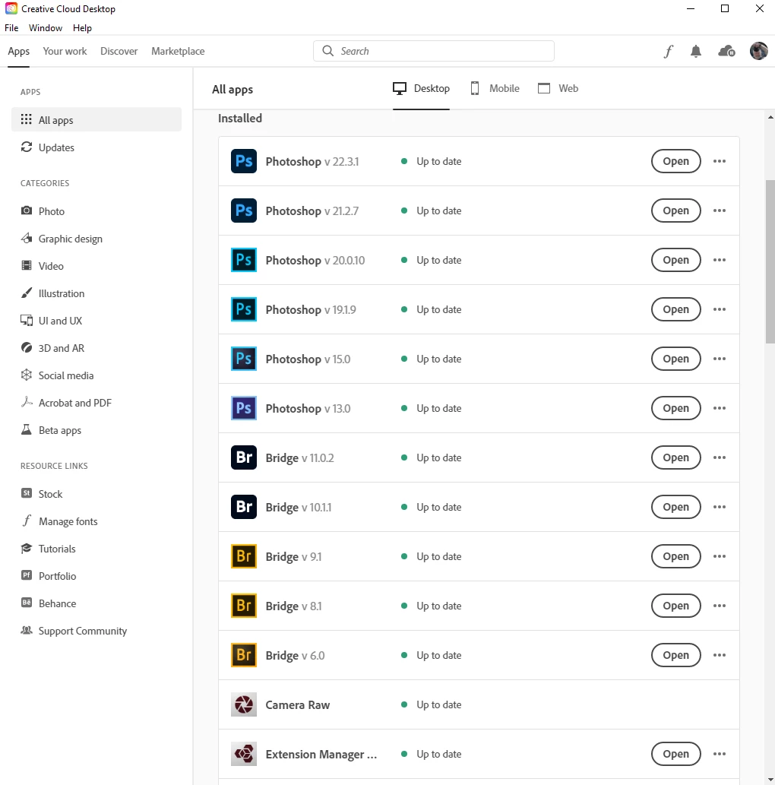Switch to Mobile apps tab
This screenshot has width=775, height=785.
[495, 89]
